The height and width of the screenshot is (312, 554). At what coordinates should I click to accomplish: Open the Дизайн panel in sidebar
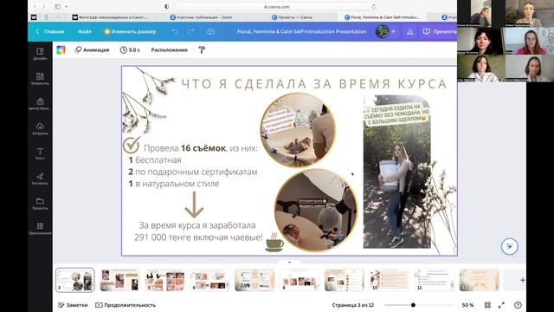(x=40, y=54)
